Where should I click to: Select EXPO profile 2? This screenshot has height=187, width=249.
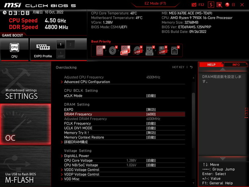71,44
